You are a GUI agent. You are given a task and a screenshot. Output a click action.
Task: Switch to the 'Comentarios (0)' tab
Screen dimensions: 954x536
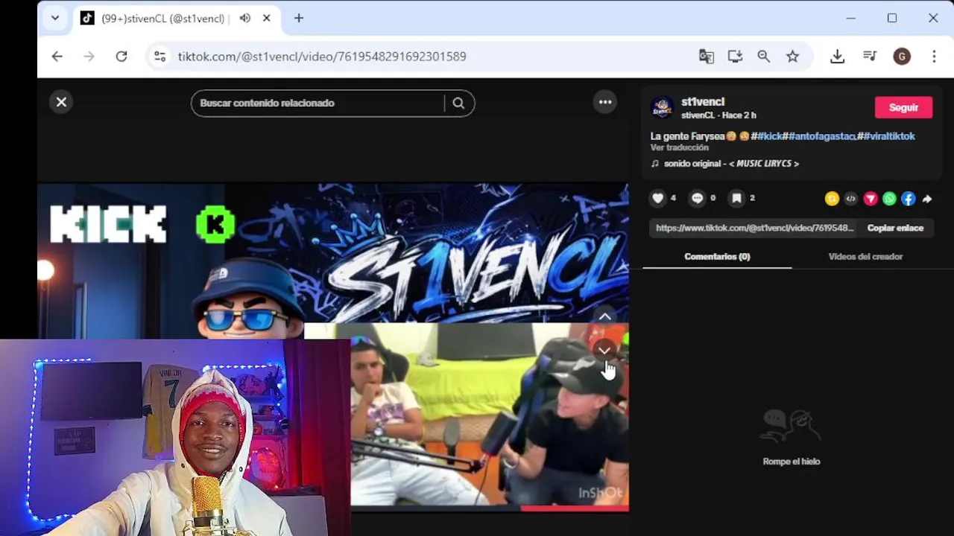[717, 257]
